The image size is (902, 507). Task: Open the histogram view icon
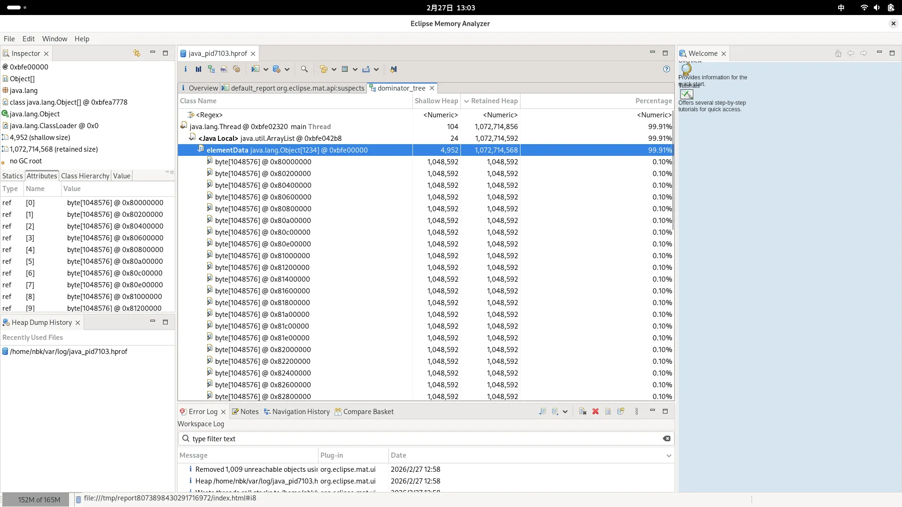coord(198,69)
